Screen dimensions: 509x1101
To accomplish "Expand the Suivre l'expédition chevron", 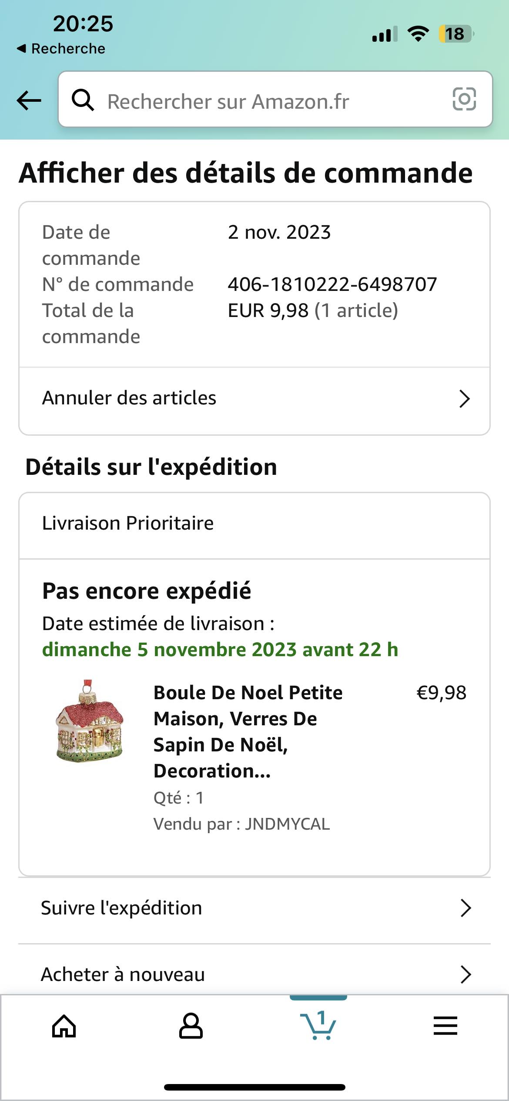I will pyautogui.click(x=465, y=908).
